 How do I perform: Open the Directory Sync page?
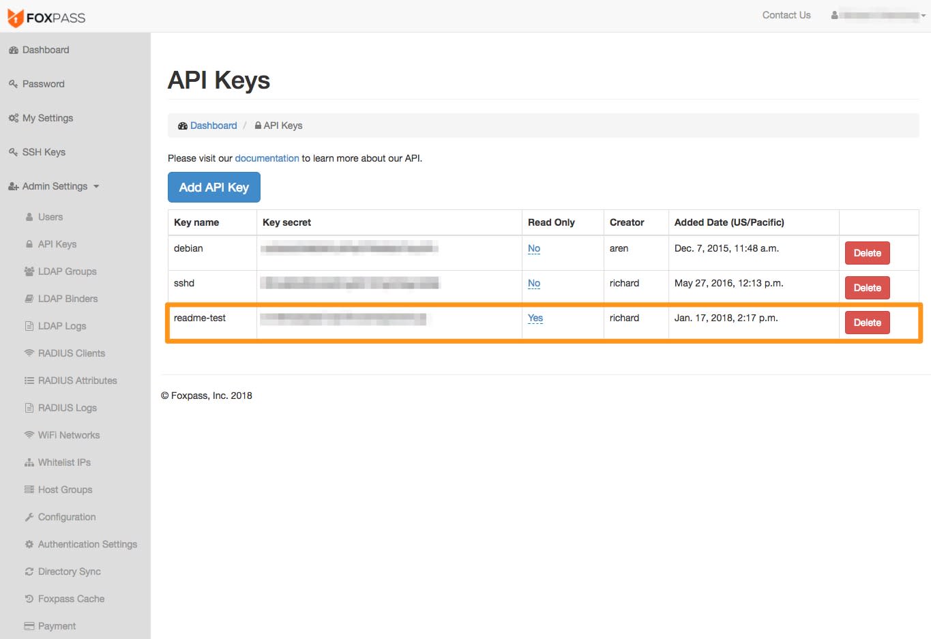pos(68,571)
